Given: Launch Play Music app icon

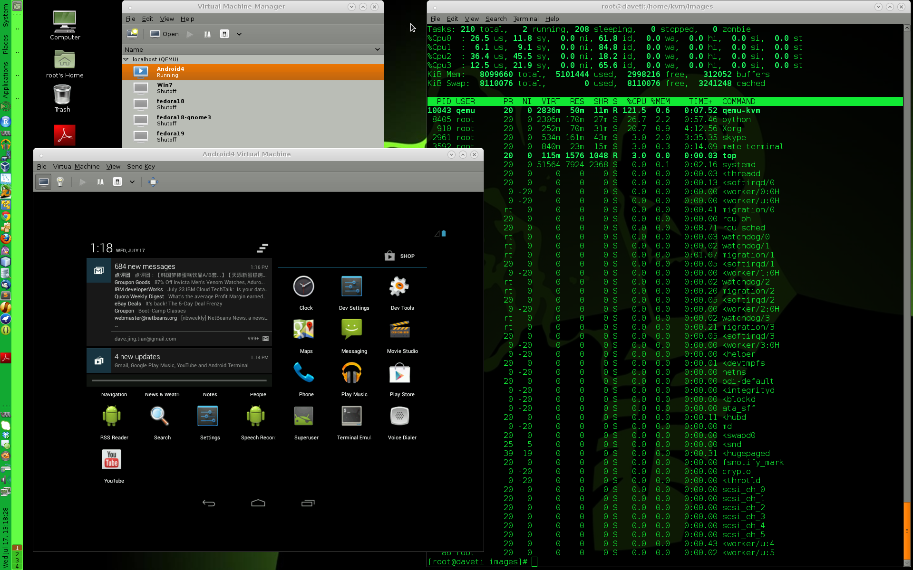Looking at the screenshot, I should click(351, 373).
